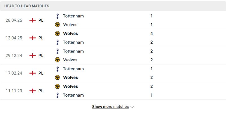Image resolution: width=226 pixels, height=113 pixels.
Task: Click chevron next to Show more matches
Action: [132, 107]
